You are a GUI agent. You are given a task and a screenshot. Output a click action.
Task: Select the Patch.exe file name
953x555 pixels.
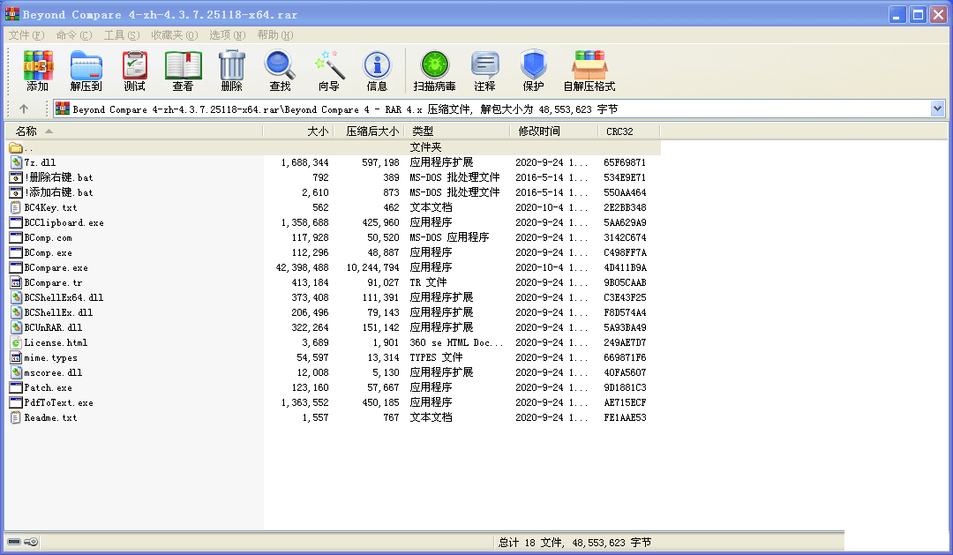tap(48, 388)
